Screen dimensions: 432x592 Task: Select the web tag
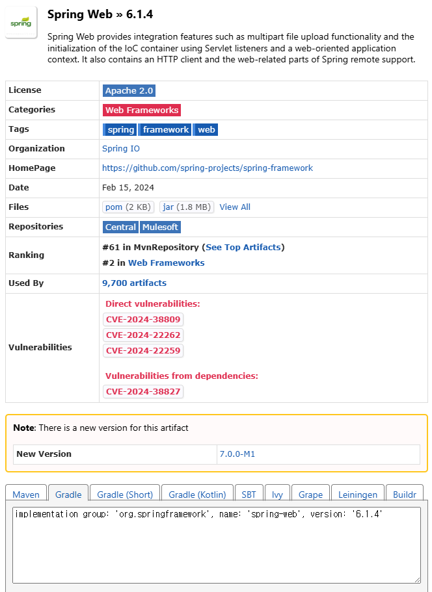[x=206, y=129]
